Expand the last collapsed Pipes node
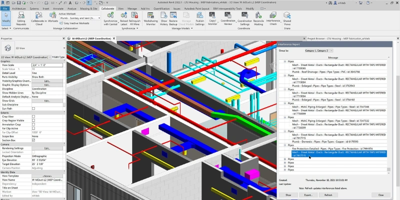This screenshot has width=400, height=200. 285,169
